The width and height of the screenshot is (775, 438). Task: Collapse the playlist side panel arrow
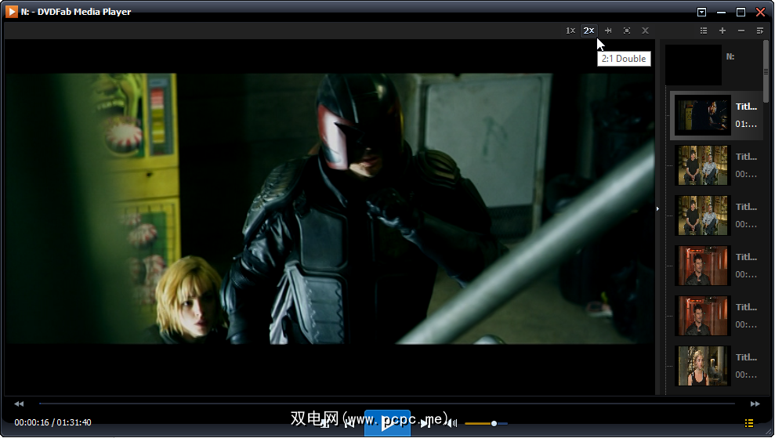point(658,208)
